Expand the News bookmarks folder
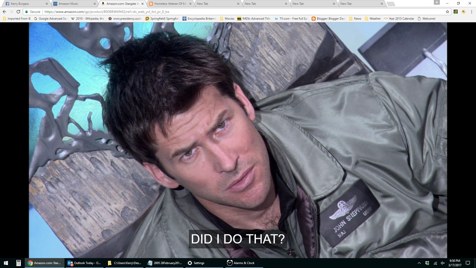 [x=355, y=18]
